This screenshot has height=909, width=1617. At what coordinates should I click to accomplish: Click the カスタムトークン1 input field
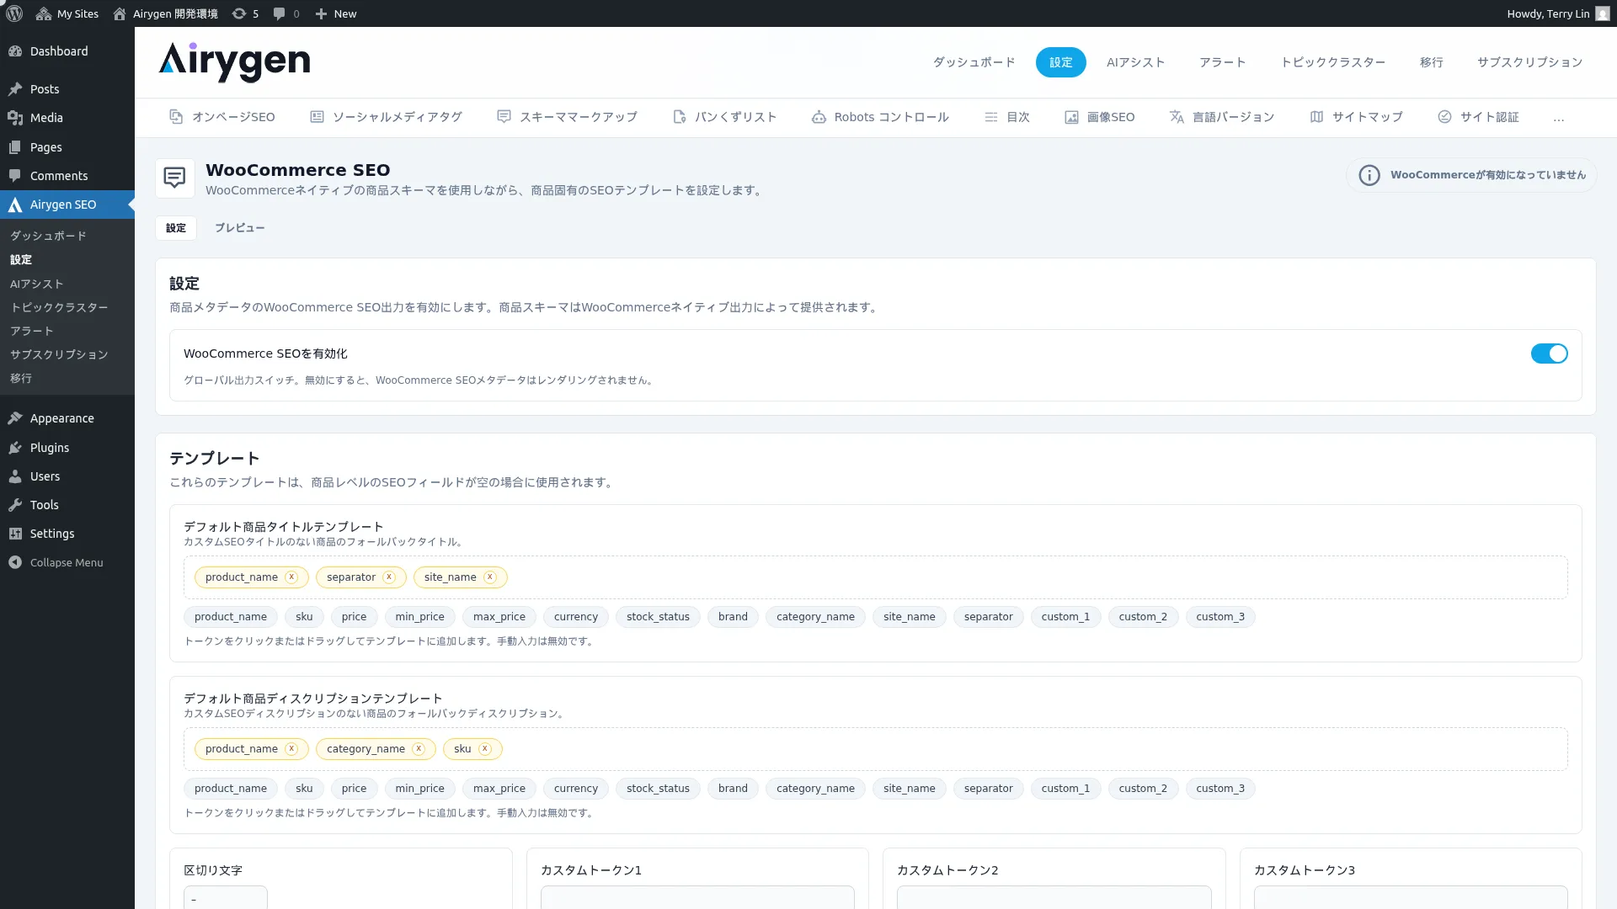point(697,897)
